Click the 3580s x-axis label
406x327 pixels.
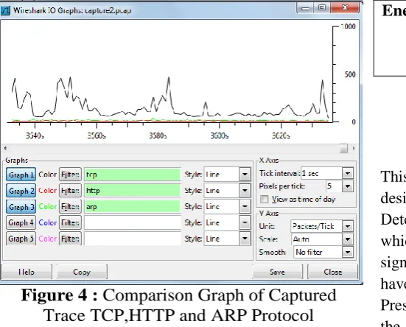(158, 136)
